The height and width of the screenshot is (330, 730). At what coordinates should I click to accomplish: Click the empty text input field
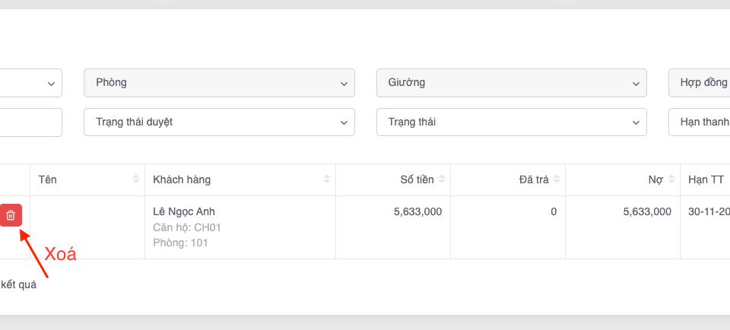30,122
